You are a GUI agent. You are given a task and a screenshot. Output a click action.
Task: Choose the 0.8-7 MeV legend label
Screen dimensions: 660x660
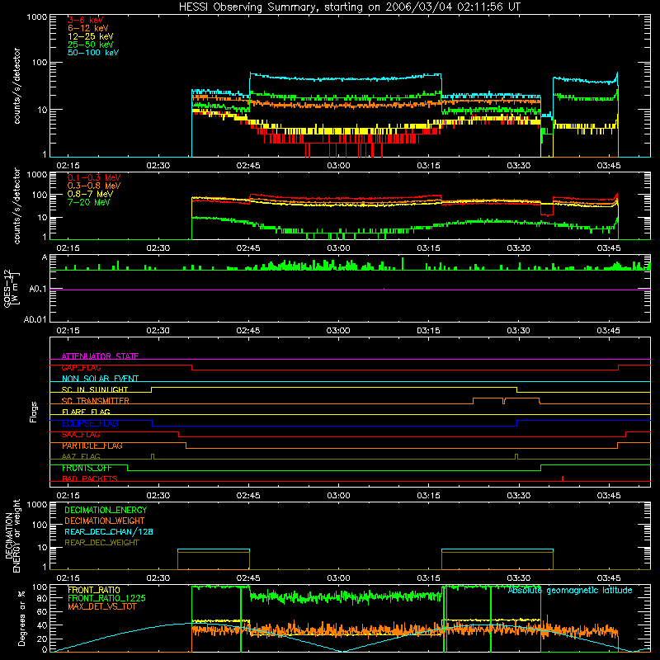coord(90,194)
